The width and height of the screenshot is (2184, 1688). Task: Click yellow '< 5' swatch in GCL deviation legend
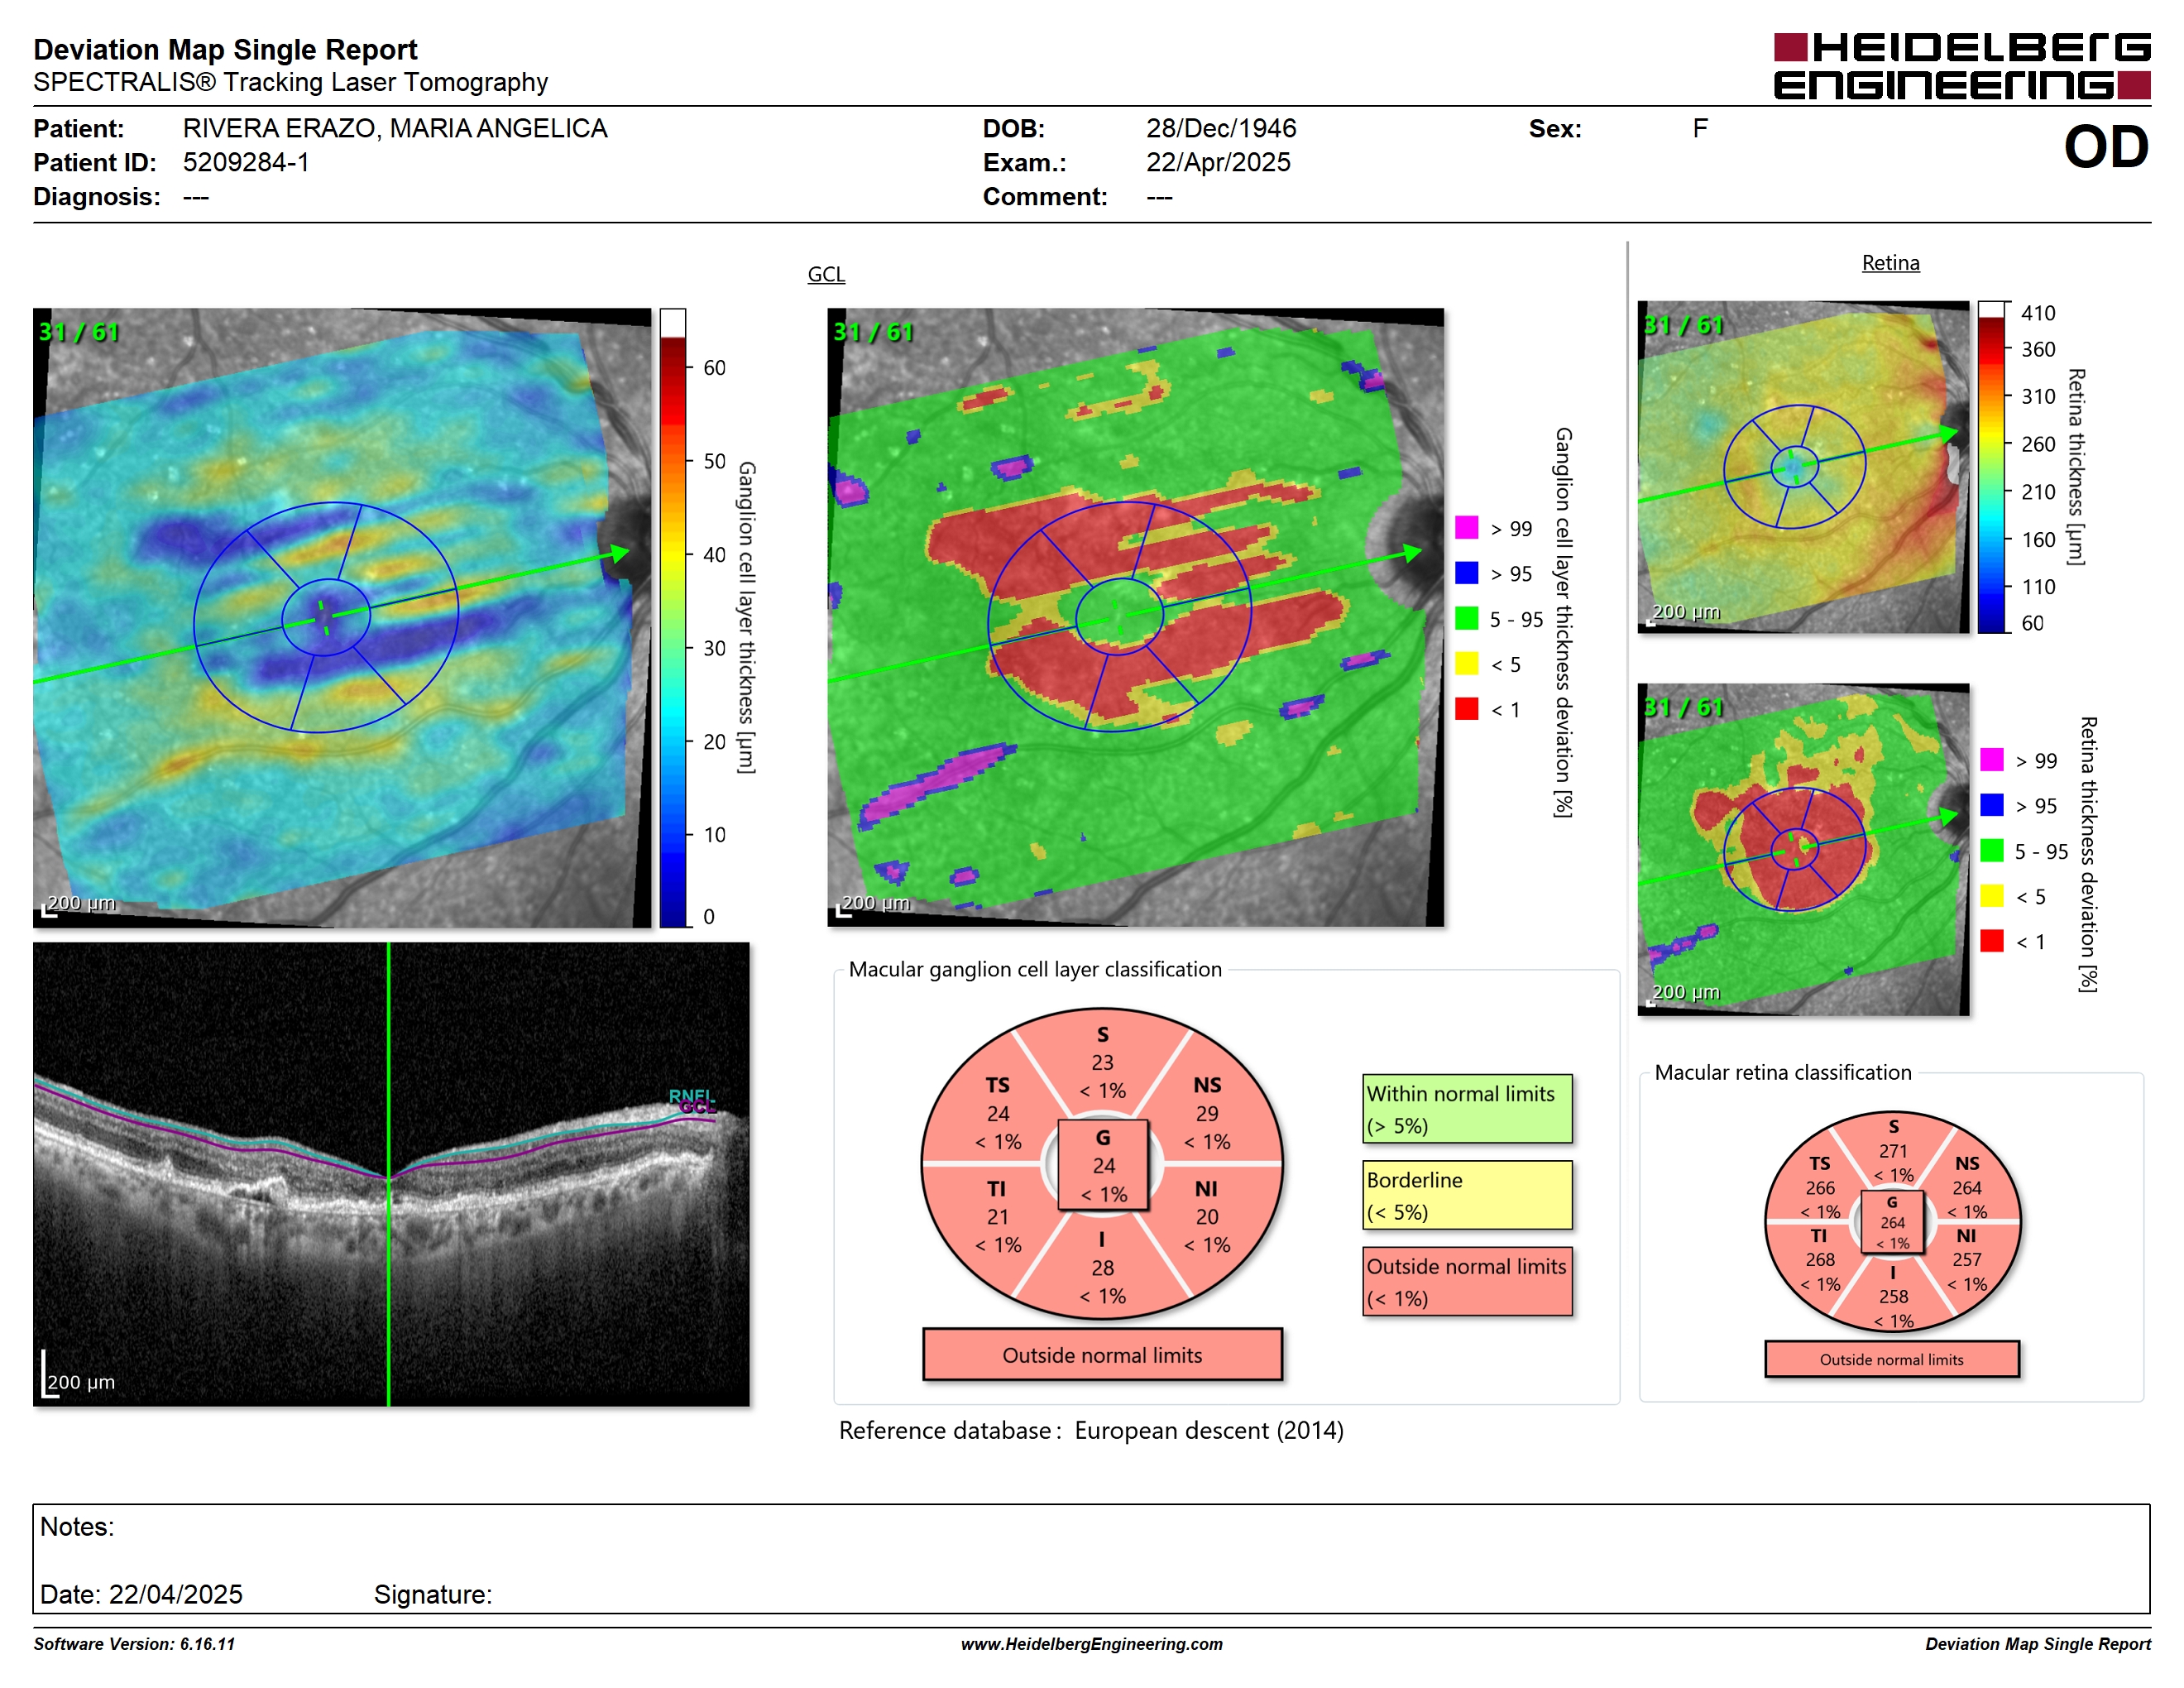[1466, 664]
